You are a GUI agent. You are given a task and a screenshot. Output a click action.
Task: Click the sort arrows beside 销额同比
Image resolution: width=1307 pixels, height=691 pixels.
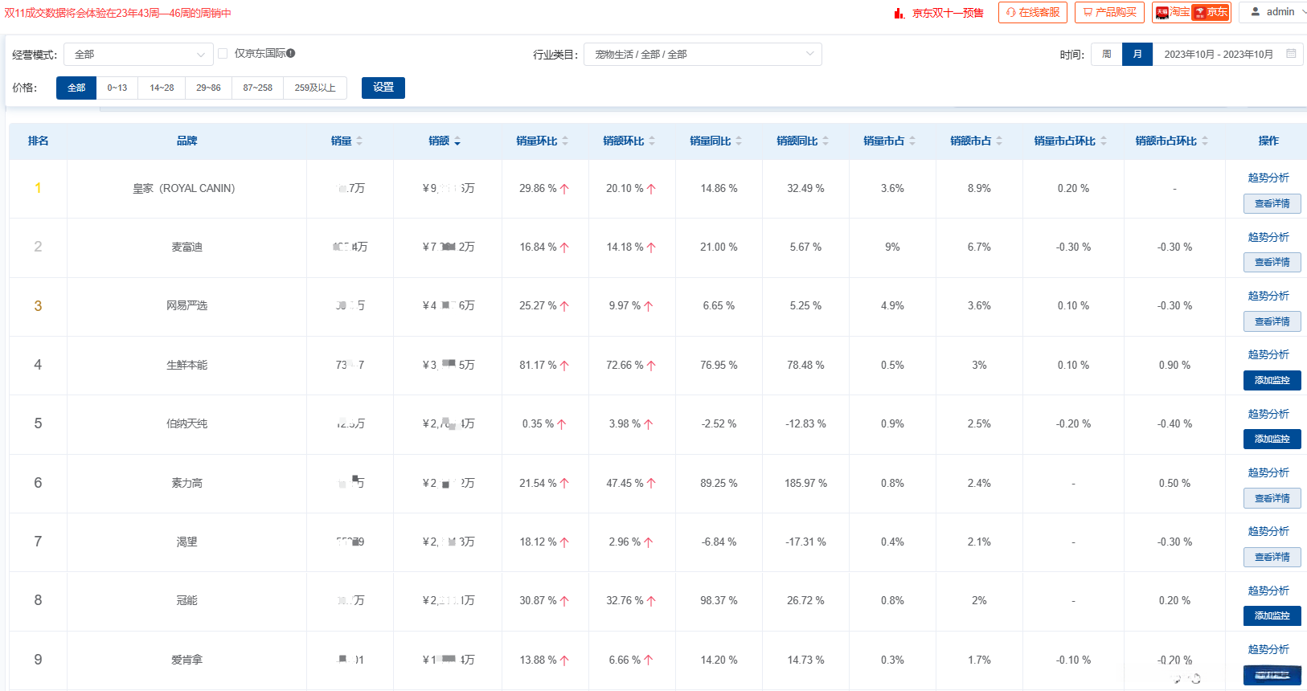click(x=826, y=141)
